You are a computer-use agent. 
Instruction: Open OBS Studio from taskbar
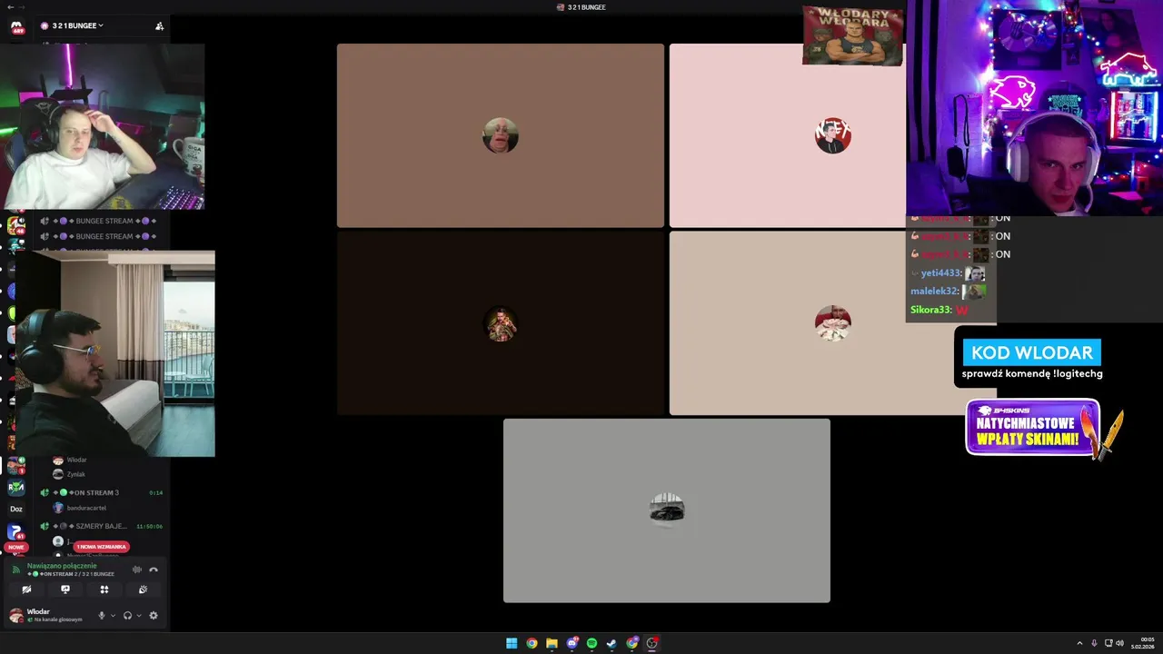(x=652, y=643)
